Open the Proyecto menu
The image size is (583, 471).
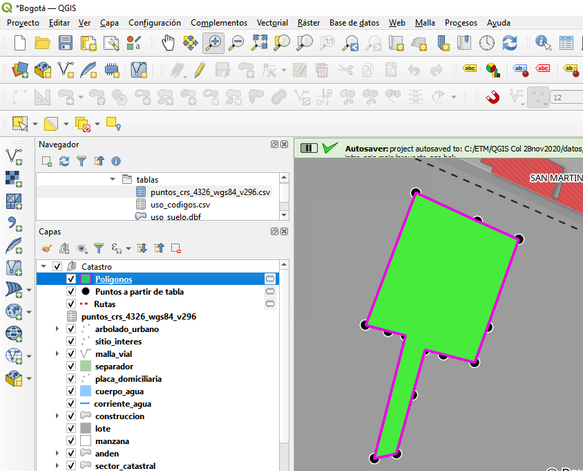[x=23, y=23]
